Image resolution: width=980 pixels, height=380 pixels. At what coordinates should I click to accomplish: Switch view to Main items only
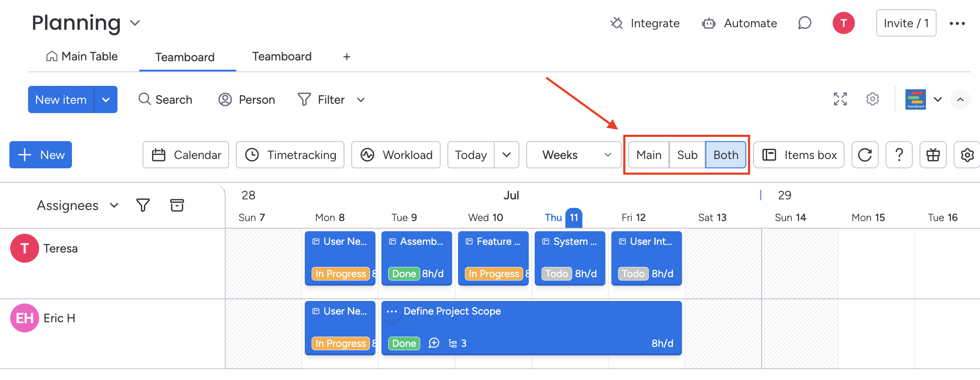point(648,155)
